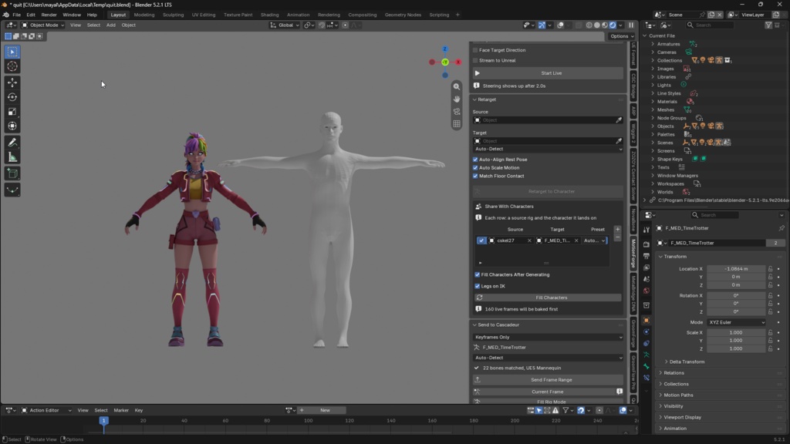Click the Start Live button
This screenshot has width=790, height=444.
(549, 73)
